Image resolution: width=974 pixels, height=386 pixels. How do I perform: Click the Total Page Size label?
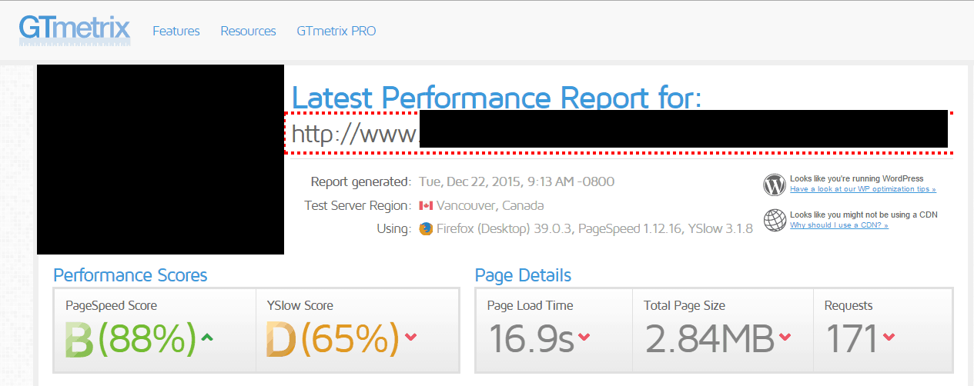[x=684, y=305]
